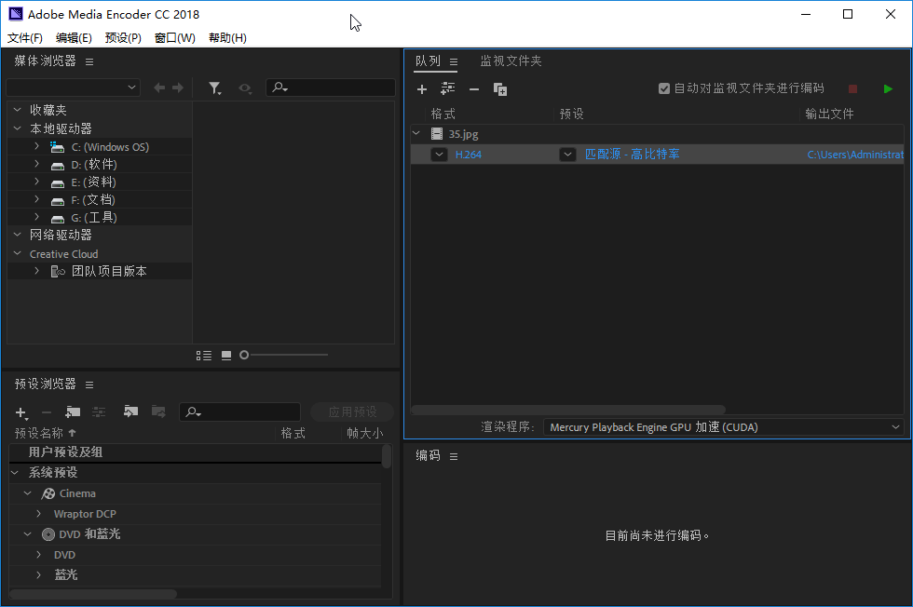Expand the E: (资料) drive

[36, 182]
